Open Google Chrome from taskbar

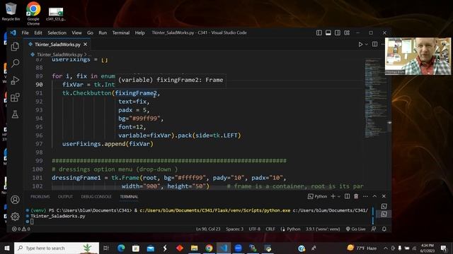(209, 248)
